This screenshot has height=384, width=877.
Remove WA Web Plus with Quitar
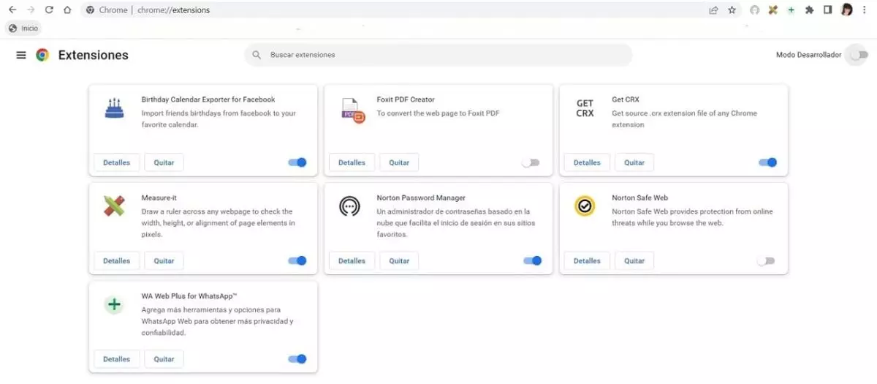pyautogui.click(x=164, y=359)
